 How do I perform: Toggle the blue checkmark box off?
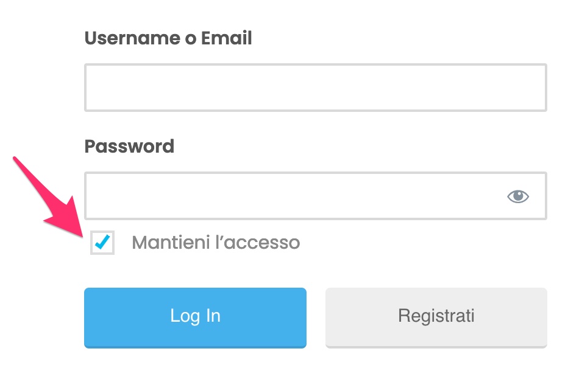pyautogui.click(x=102, y=242)
